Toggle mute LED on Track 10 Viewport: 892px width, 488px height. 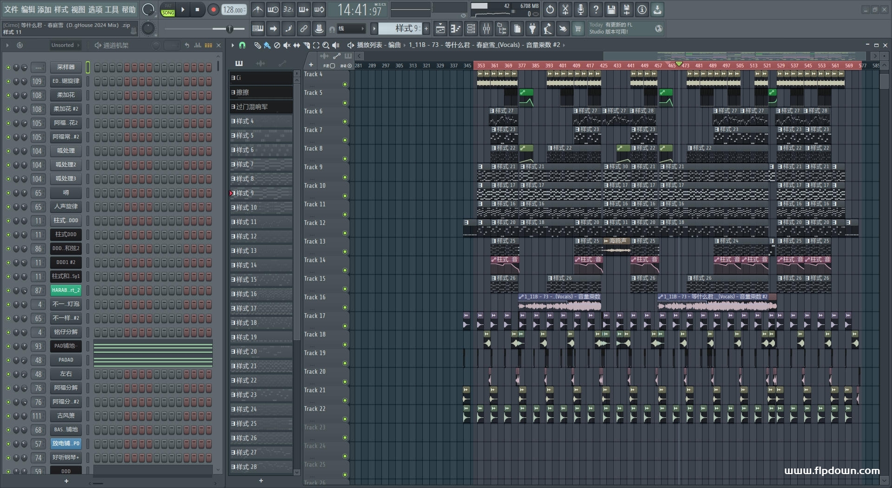coord(345,196)
